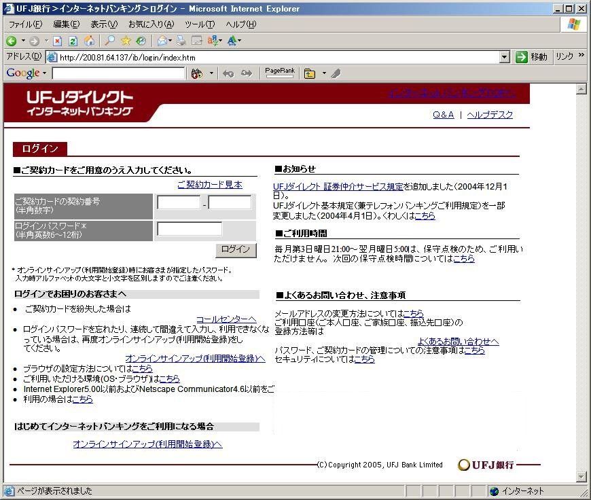Open the ご契約カード見本 link
The width and height of the screenshot is (591, 500).
209,185
